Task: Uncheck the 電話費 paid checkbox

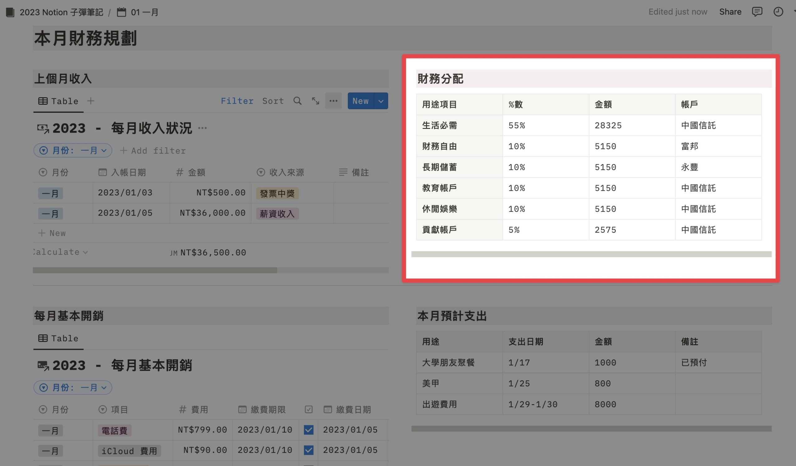Action: point(308,430)
